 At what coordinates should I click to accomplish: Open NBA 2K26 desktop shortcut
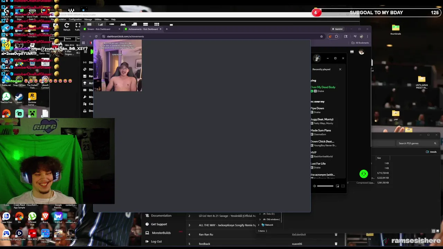[32, 235]
